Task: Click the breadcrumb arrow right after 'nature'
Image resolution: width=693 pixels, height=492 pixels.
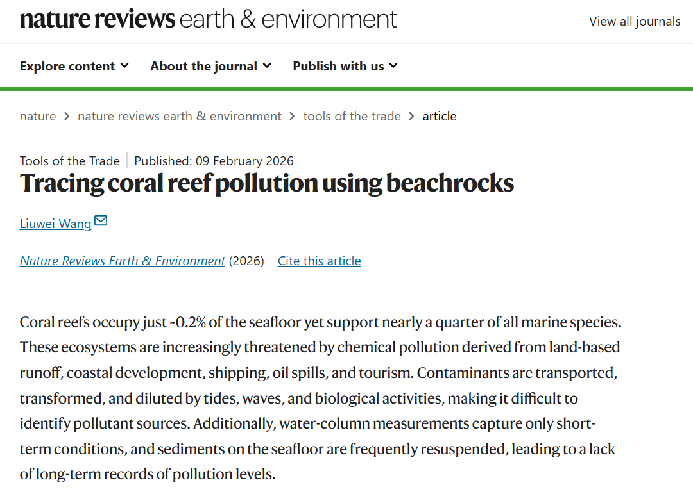Action: pyautogui.click(x=67, y=116)
